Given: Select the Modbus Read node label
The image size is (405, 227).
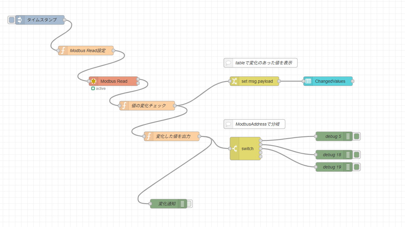Looking at the screenshot, I should (x=114, y=81).
